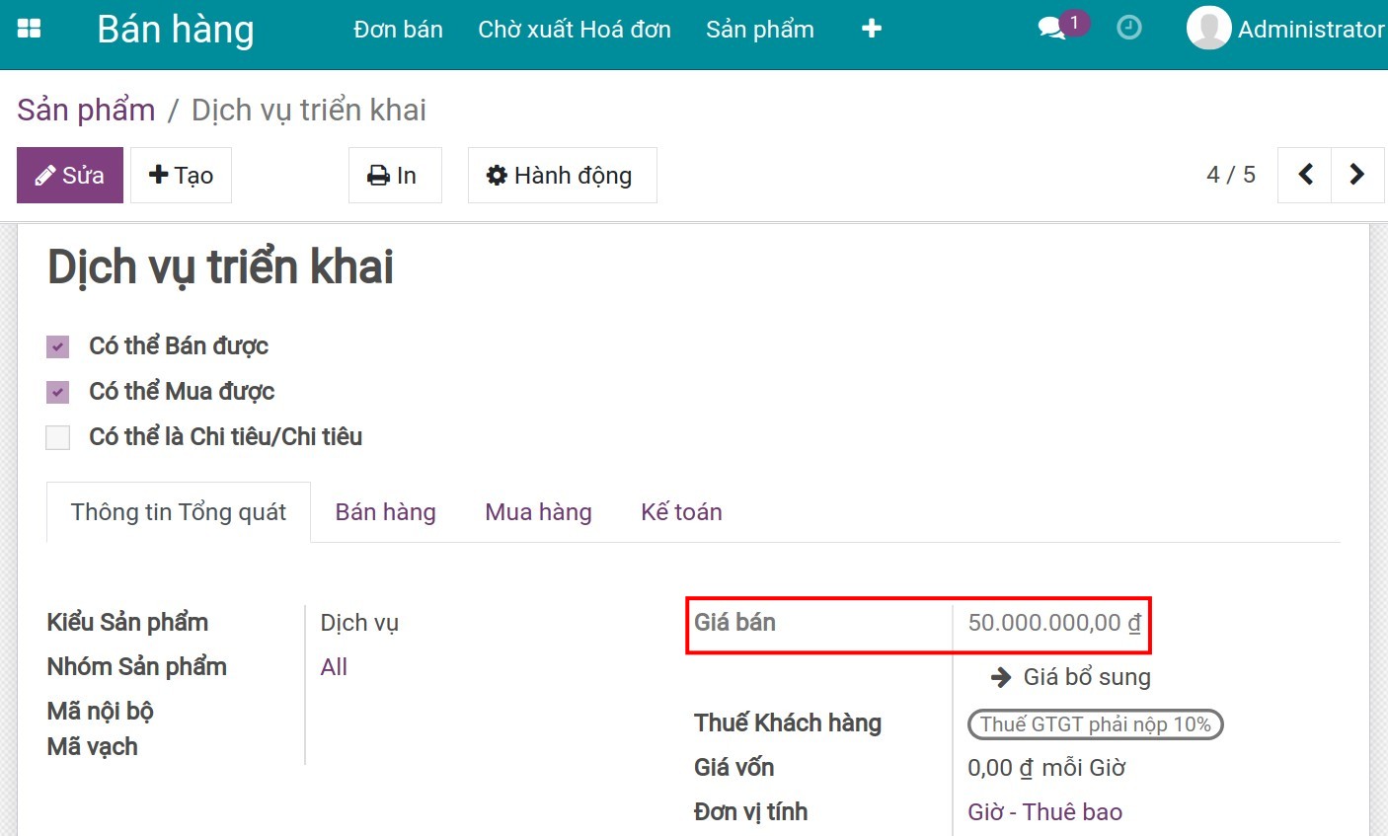The height and width of the screenshot is (836, 1388).
Task: Open the Đơn bán menu
Action: point(398,30)
